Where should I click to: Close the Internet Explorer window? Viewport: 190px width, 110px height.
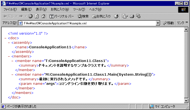click(x=186, y=3)
